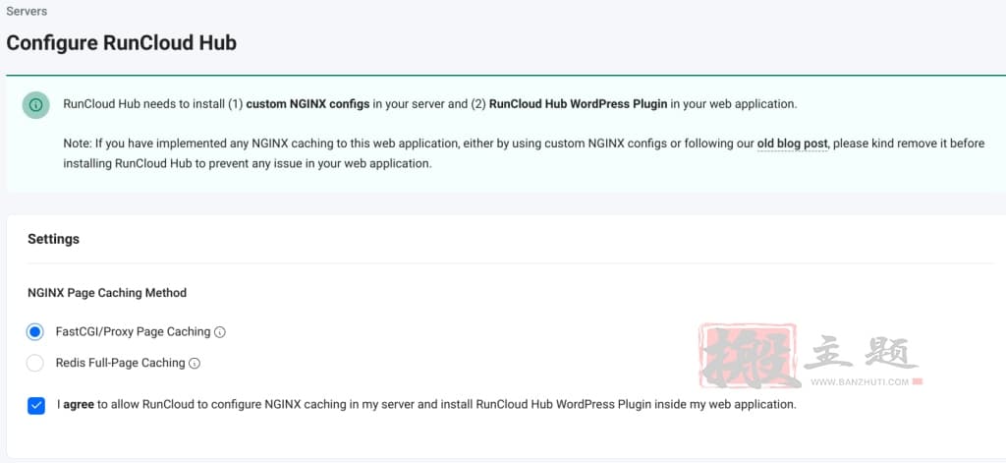
Task: Click the FastCGI/Proxy Page Caching label text
Action: pyautogui.click(x=133, y=332)
